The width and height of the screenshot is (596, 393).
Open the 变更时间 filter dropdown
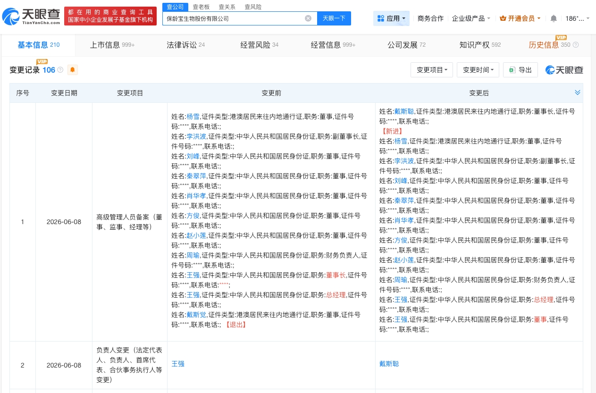click(478, 70)
